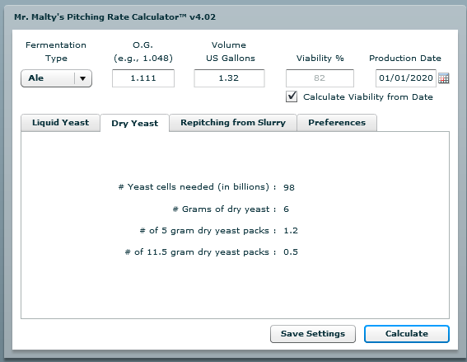Click the O.G. input field showing 1.111
467x362 pixels.
pyautogui.click(x=143, y=78)
